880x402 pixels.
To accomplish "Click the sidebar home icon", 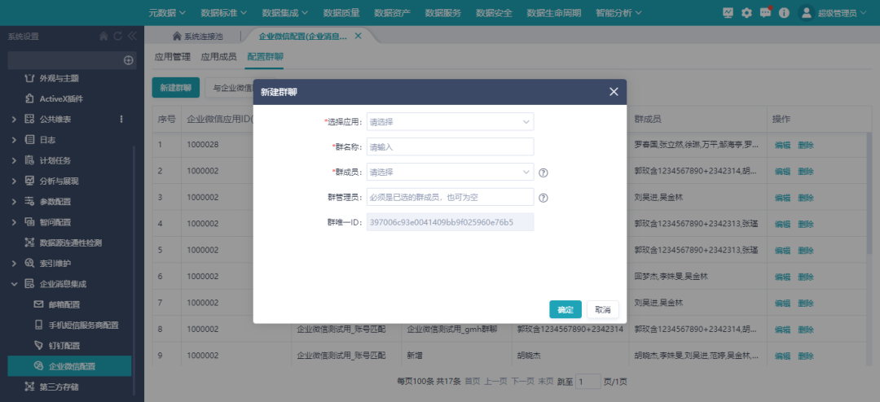I will (103, 36).
